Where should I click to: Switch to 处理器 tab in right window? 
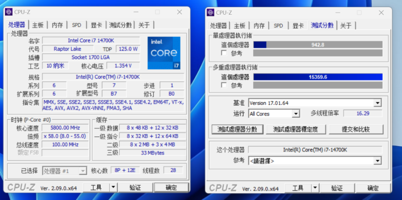point(219,26)
